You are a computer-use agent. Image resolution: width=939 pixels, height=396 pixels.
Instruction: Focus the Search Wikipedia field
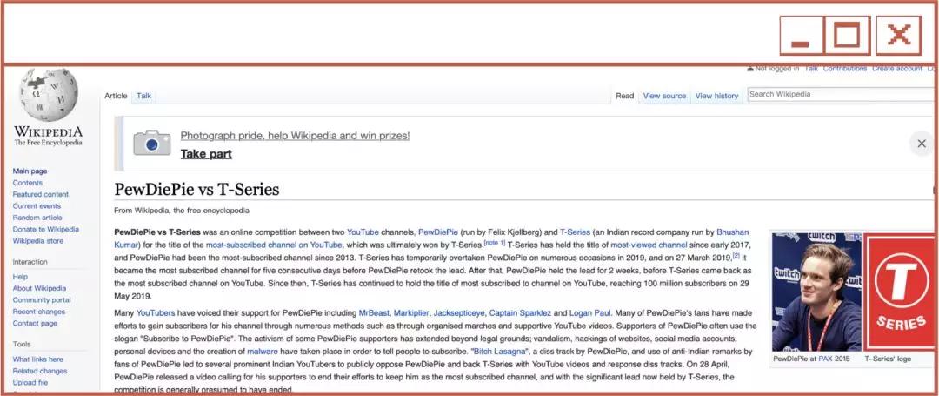tap(841, 94)
